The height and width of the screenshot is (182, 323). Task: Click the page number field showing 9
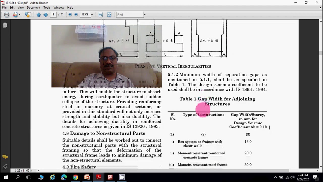(x=53, y=15)
